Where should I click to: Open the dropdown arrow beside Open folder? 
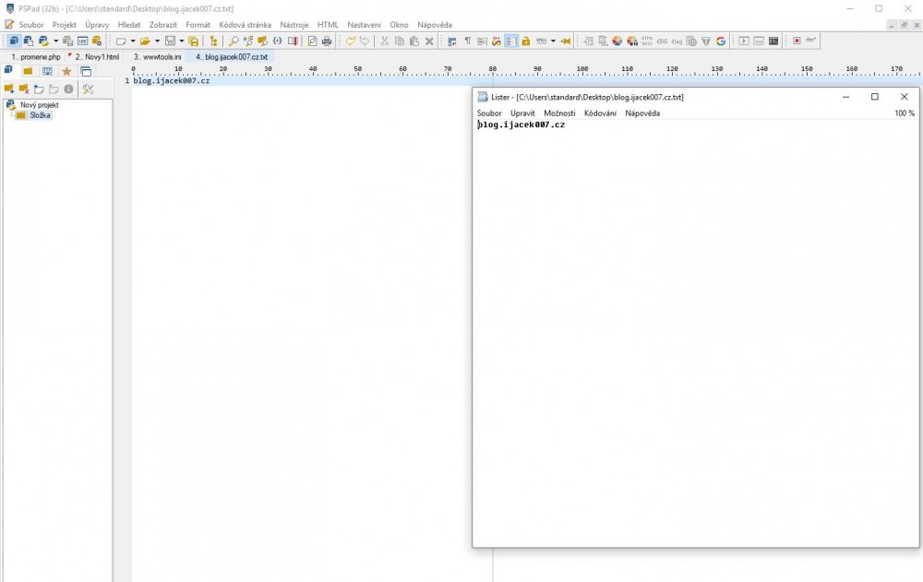click(x=157, y=42)
